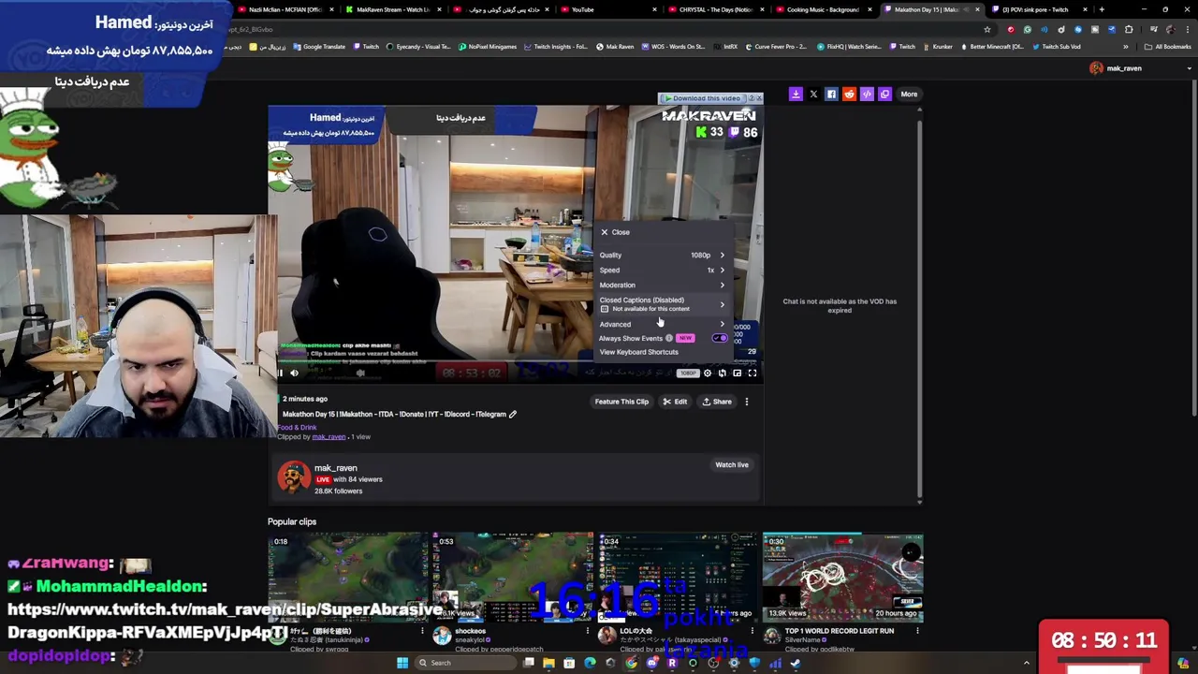Open the Food & Drink category link
The height and width of the screenshot is (674, 1198).
click(x=297, y=428)
